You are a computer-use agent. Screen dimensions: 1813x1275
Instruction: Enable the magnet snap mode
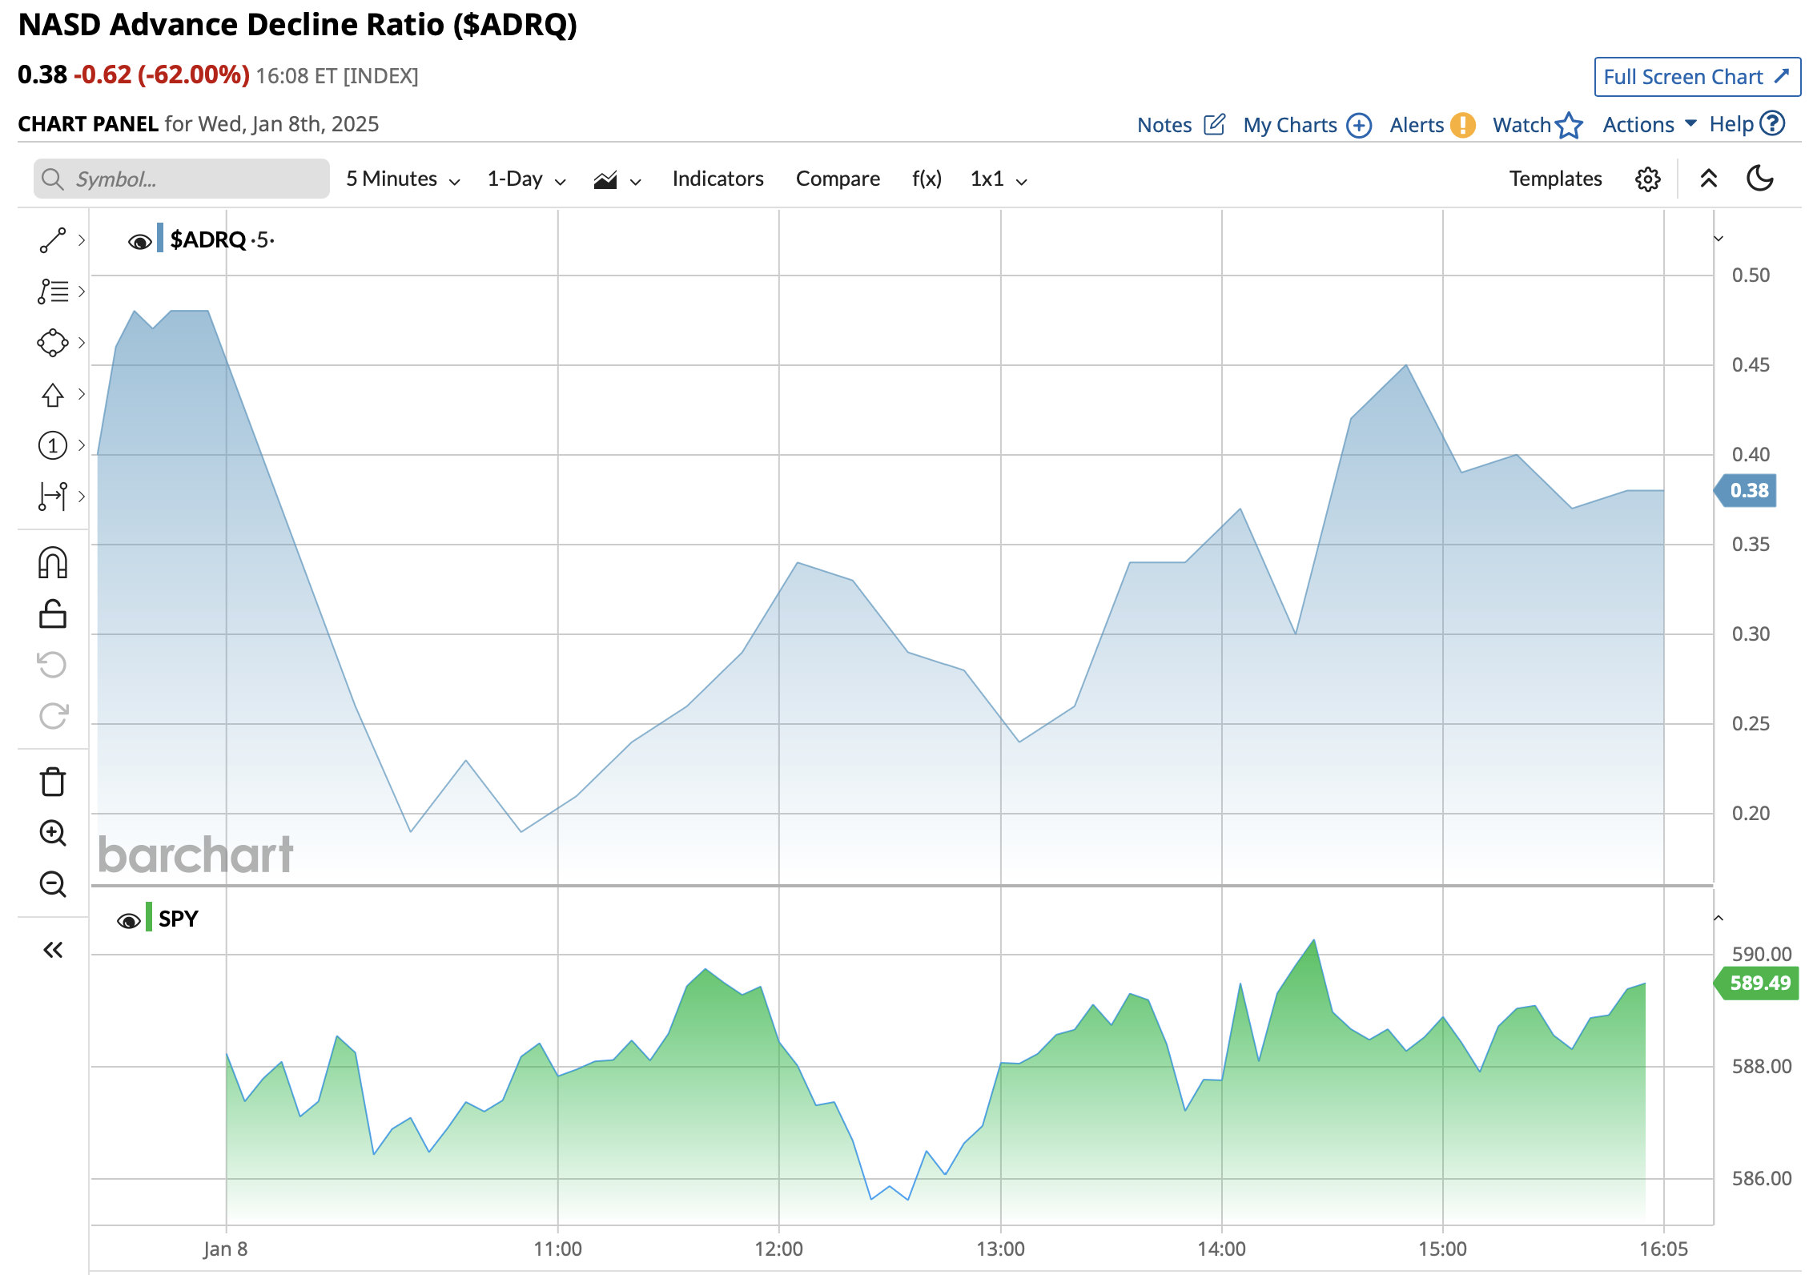[53, 563]
